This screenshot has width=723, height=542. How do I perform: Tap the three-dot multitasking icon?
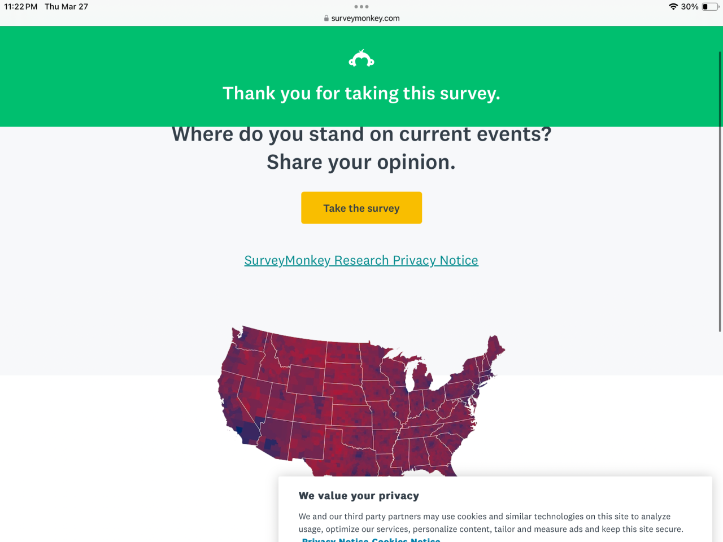point(361,7)
